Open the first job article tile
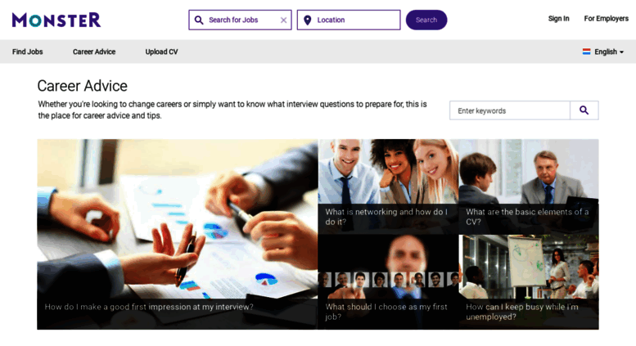The height and width of the screenshot is (346, 636). 388,282
